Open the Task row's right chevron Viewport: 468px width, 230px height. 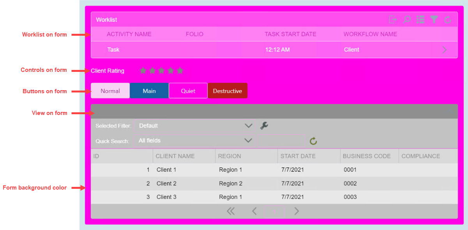click(445, 50)
